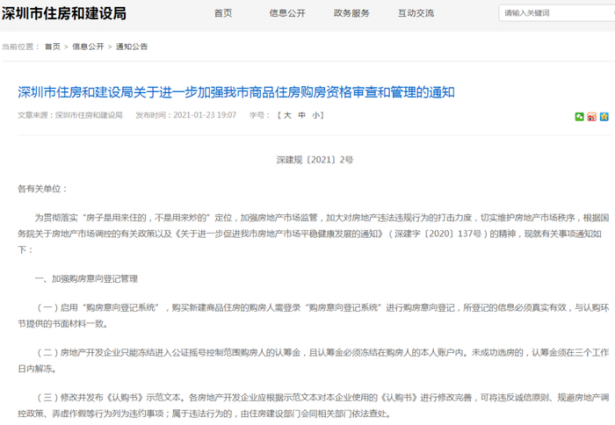Click heading 一、加强购房意向登记管理
This screenshot has height=425, width=615.
pyautogui.click(x=86, y=278)
